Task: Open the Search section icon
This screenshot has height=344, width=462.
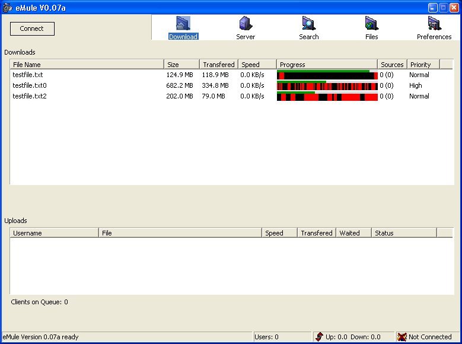Action: click(x=308, y=23)
